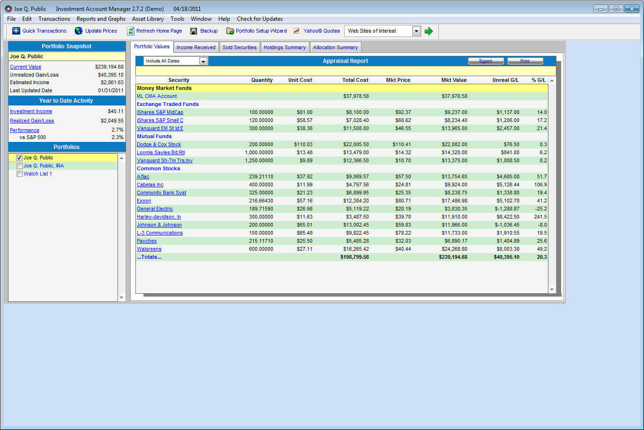Screen dimensions: 644x430
Task: Select the Portfolio Values tab
Action: coord(152,46)
